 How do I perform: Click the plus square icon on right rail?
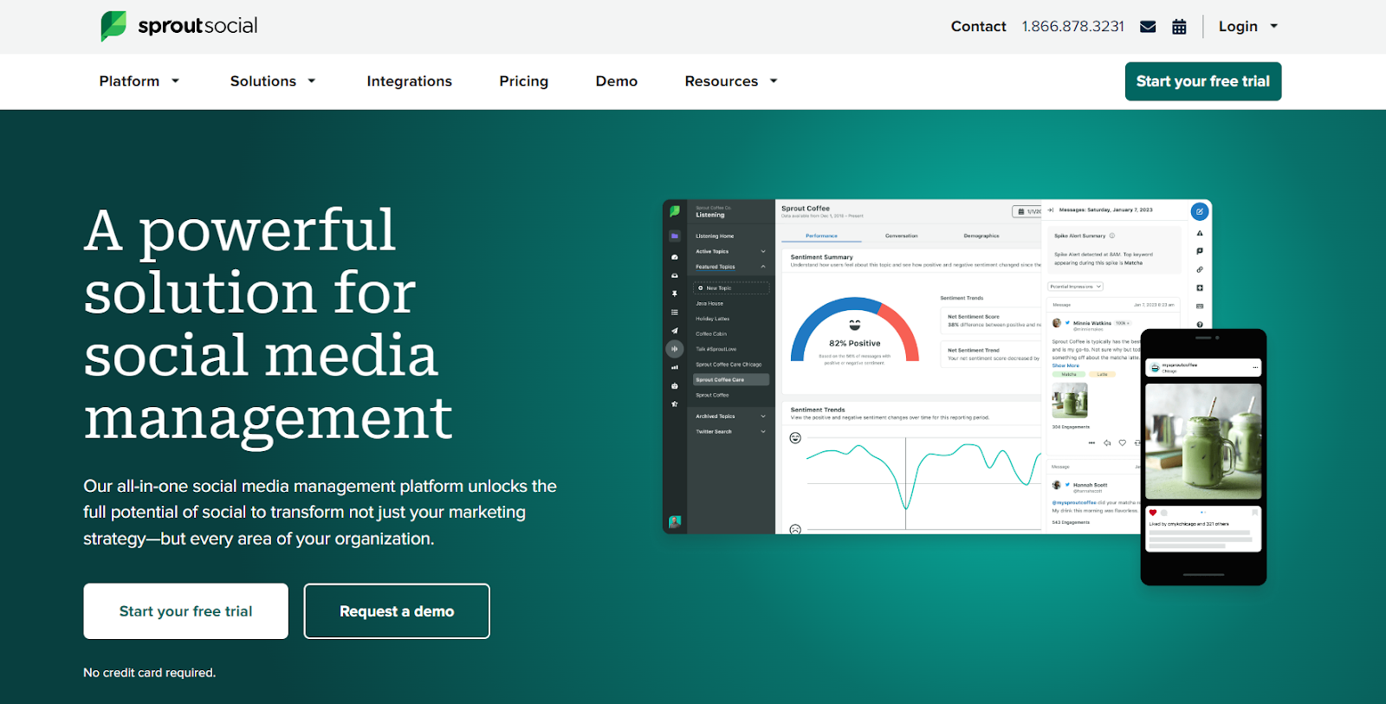[x=1200, y=287]
